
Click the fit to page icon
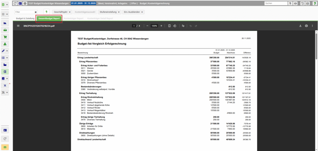tap(169, 26)
